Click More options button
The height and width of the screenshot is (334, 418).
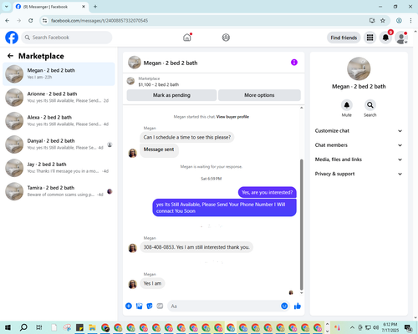pyautogui.click(x=259, y=95)
